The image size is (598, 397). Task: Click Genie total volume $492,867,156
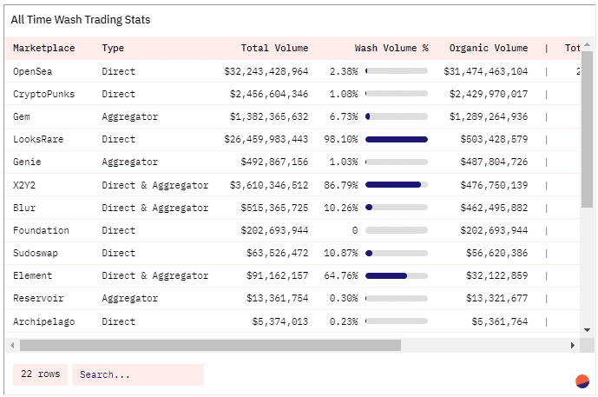pyautogui.click(x=274, y=162)
